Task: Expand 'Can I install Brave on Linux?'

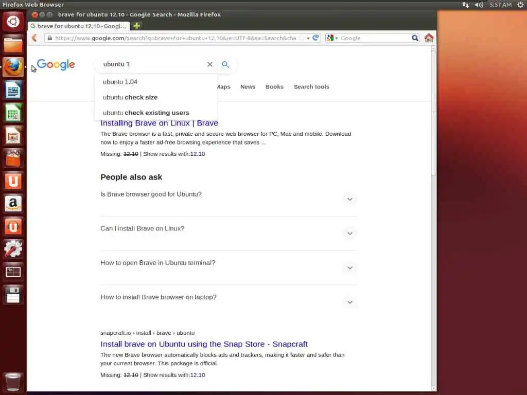Action: pos(350,234)
